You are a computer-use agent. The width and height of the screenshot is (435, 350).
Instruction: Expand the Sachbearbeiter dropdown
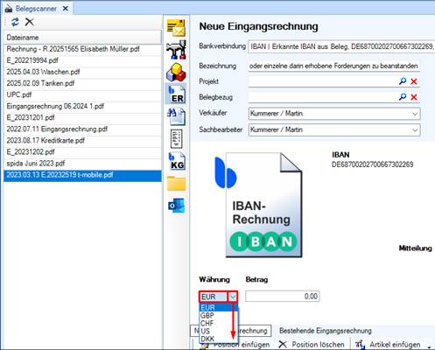coord(415,130)
